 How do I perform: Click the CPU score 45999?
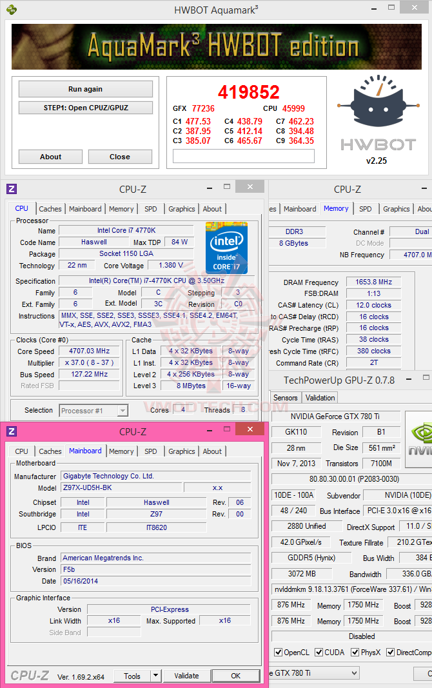293,108
